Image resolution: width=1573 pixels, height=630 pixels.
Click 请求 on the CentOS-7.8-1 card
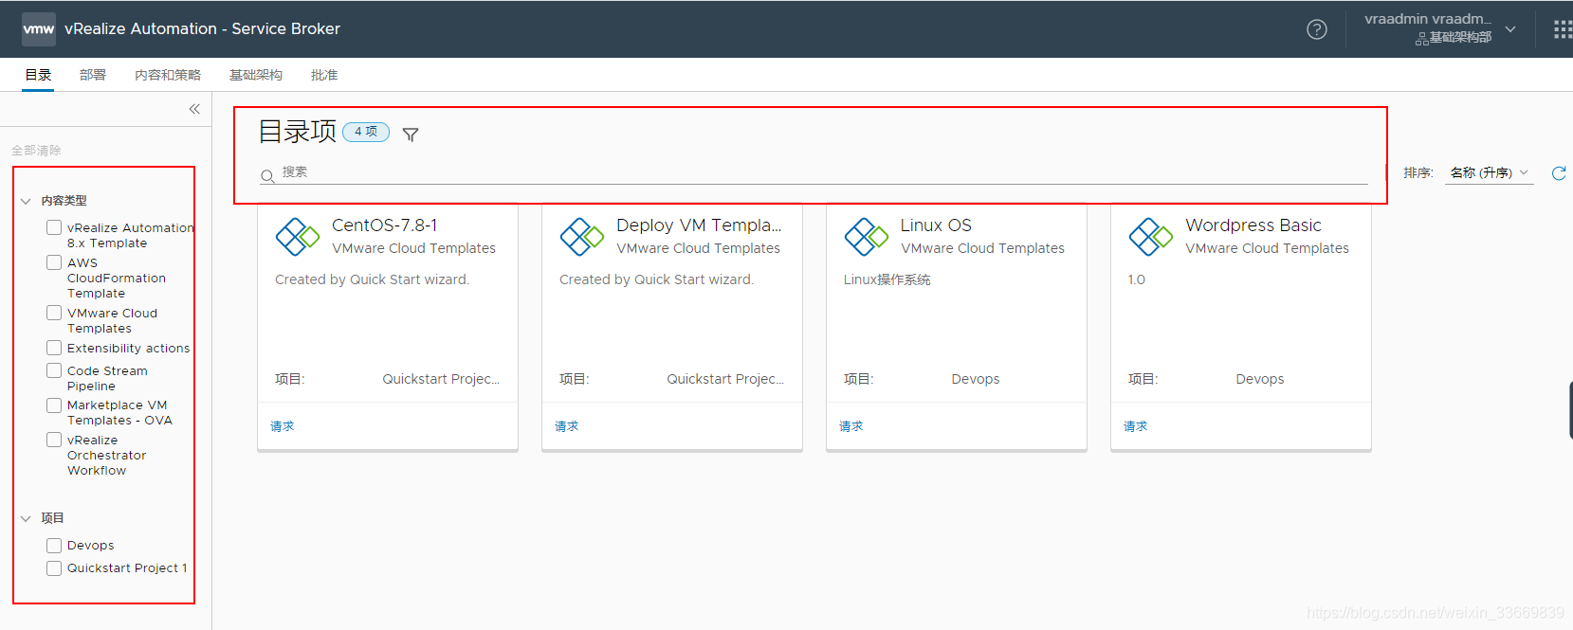(x=283, y=426)
